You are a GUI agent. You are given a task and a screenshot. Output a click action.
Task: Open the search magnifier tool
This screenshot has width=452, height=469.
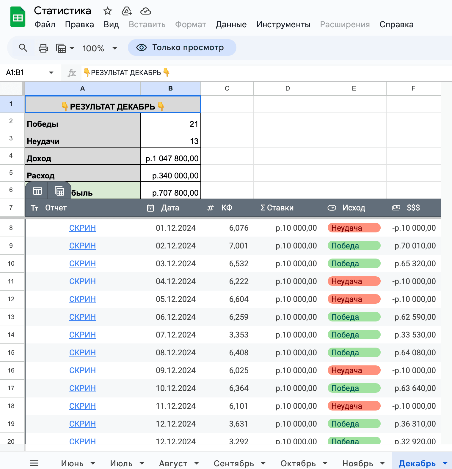[23, 48]
